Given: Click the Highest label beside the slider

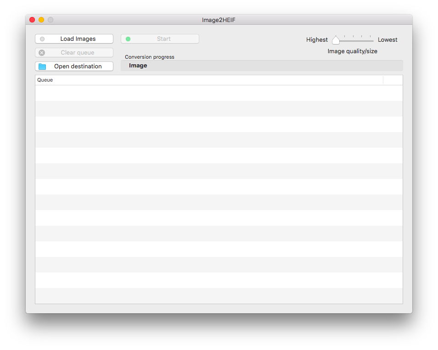Looking at the screenshot, I should [x=317, y=40].
